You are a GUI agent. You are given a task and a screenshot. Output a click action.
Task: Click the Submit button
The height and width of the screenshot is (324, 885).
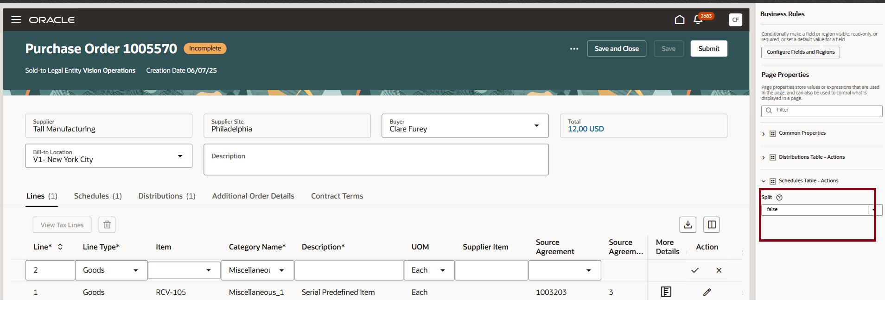click(x=709, y=49)
